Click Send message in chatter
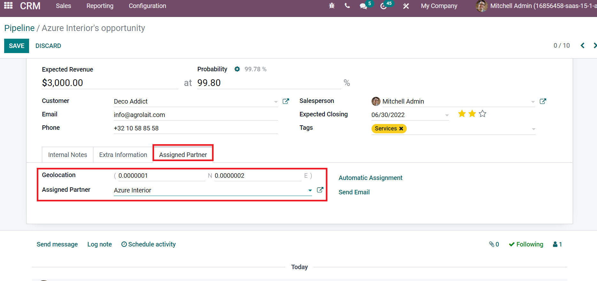Screen dimensions: 597x281 click(57, 244)
